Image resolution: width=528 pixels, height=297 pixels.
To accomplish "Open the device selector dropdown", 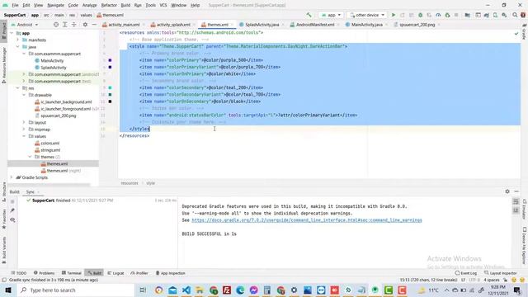I will coord(367,15).
